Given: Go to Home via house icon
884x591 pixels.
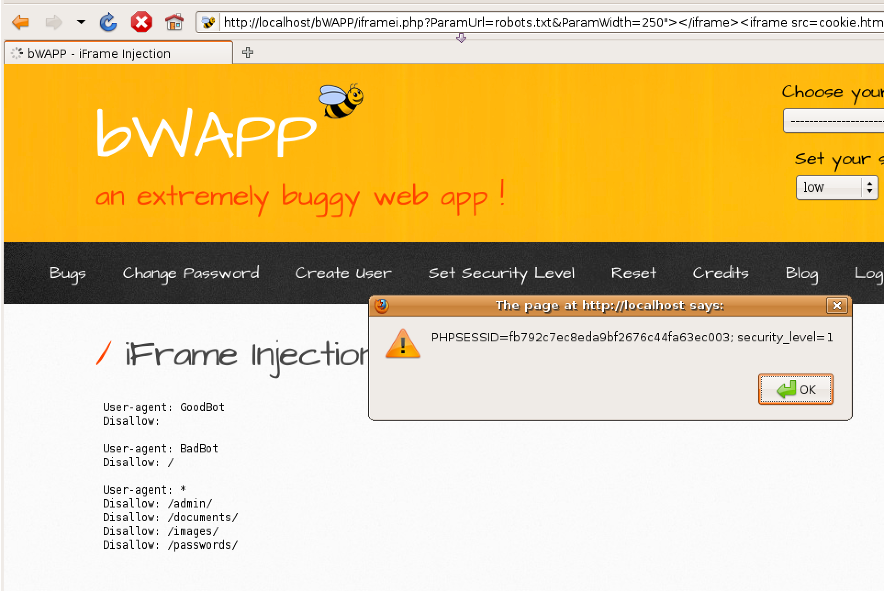Looking at the screenshot, I should coord(174,22).
